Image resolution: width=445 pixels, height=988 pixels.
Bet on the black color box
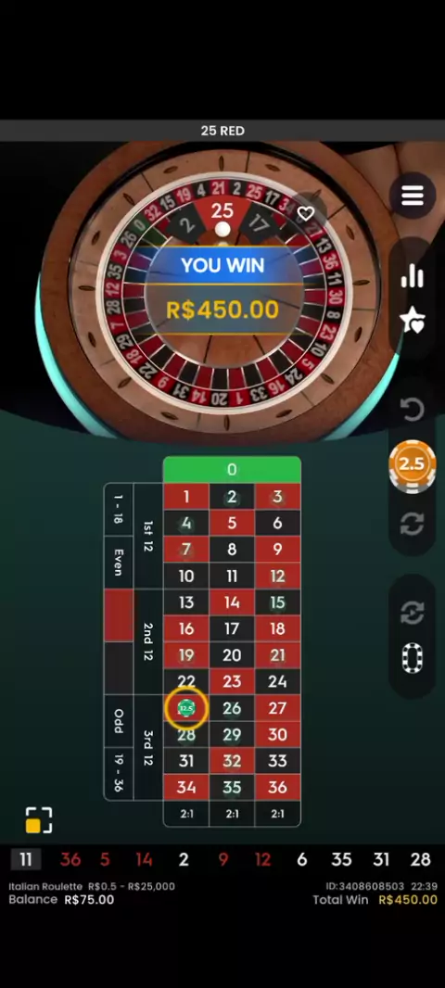tap(119, 668)
